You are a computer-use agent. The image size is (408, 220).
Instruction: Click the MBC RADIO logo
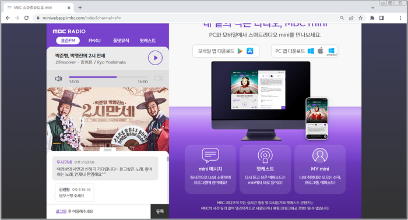pos(69,31)
